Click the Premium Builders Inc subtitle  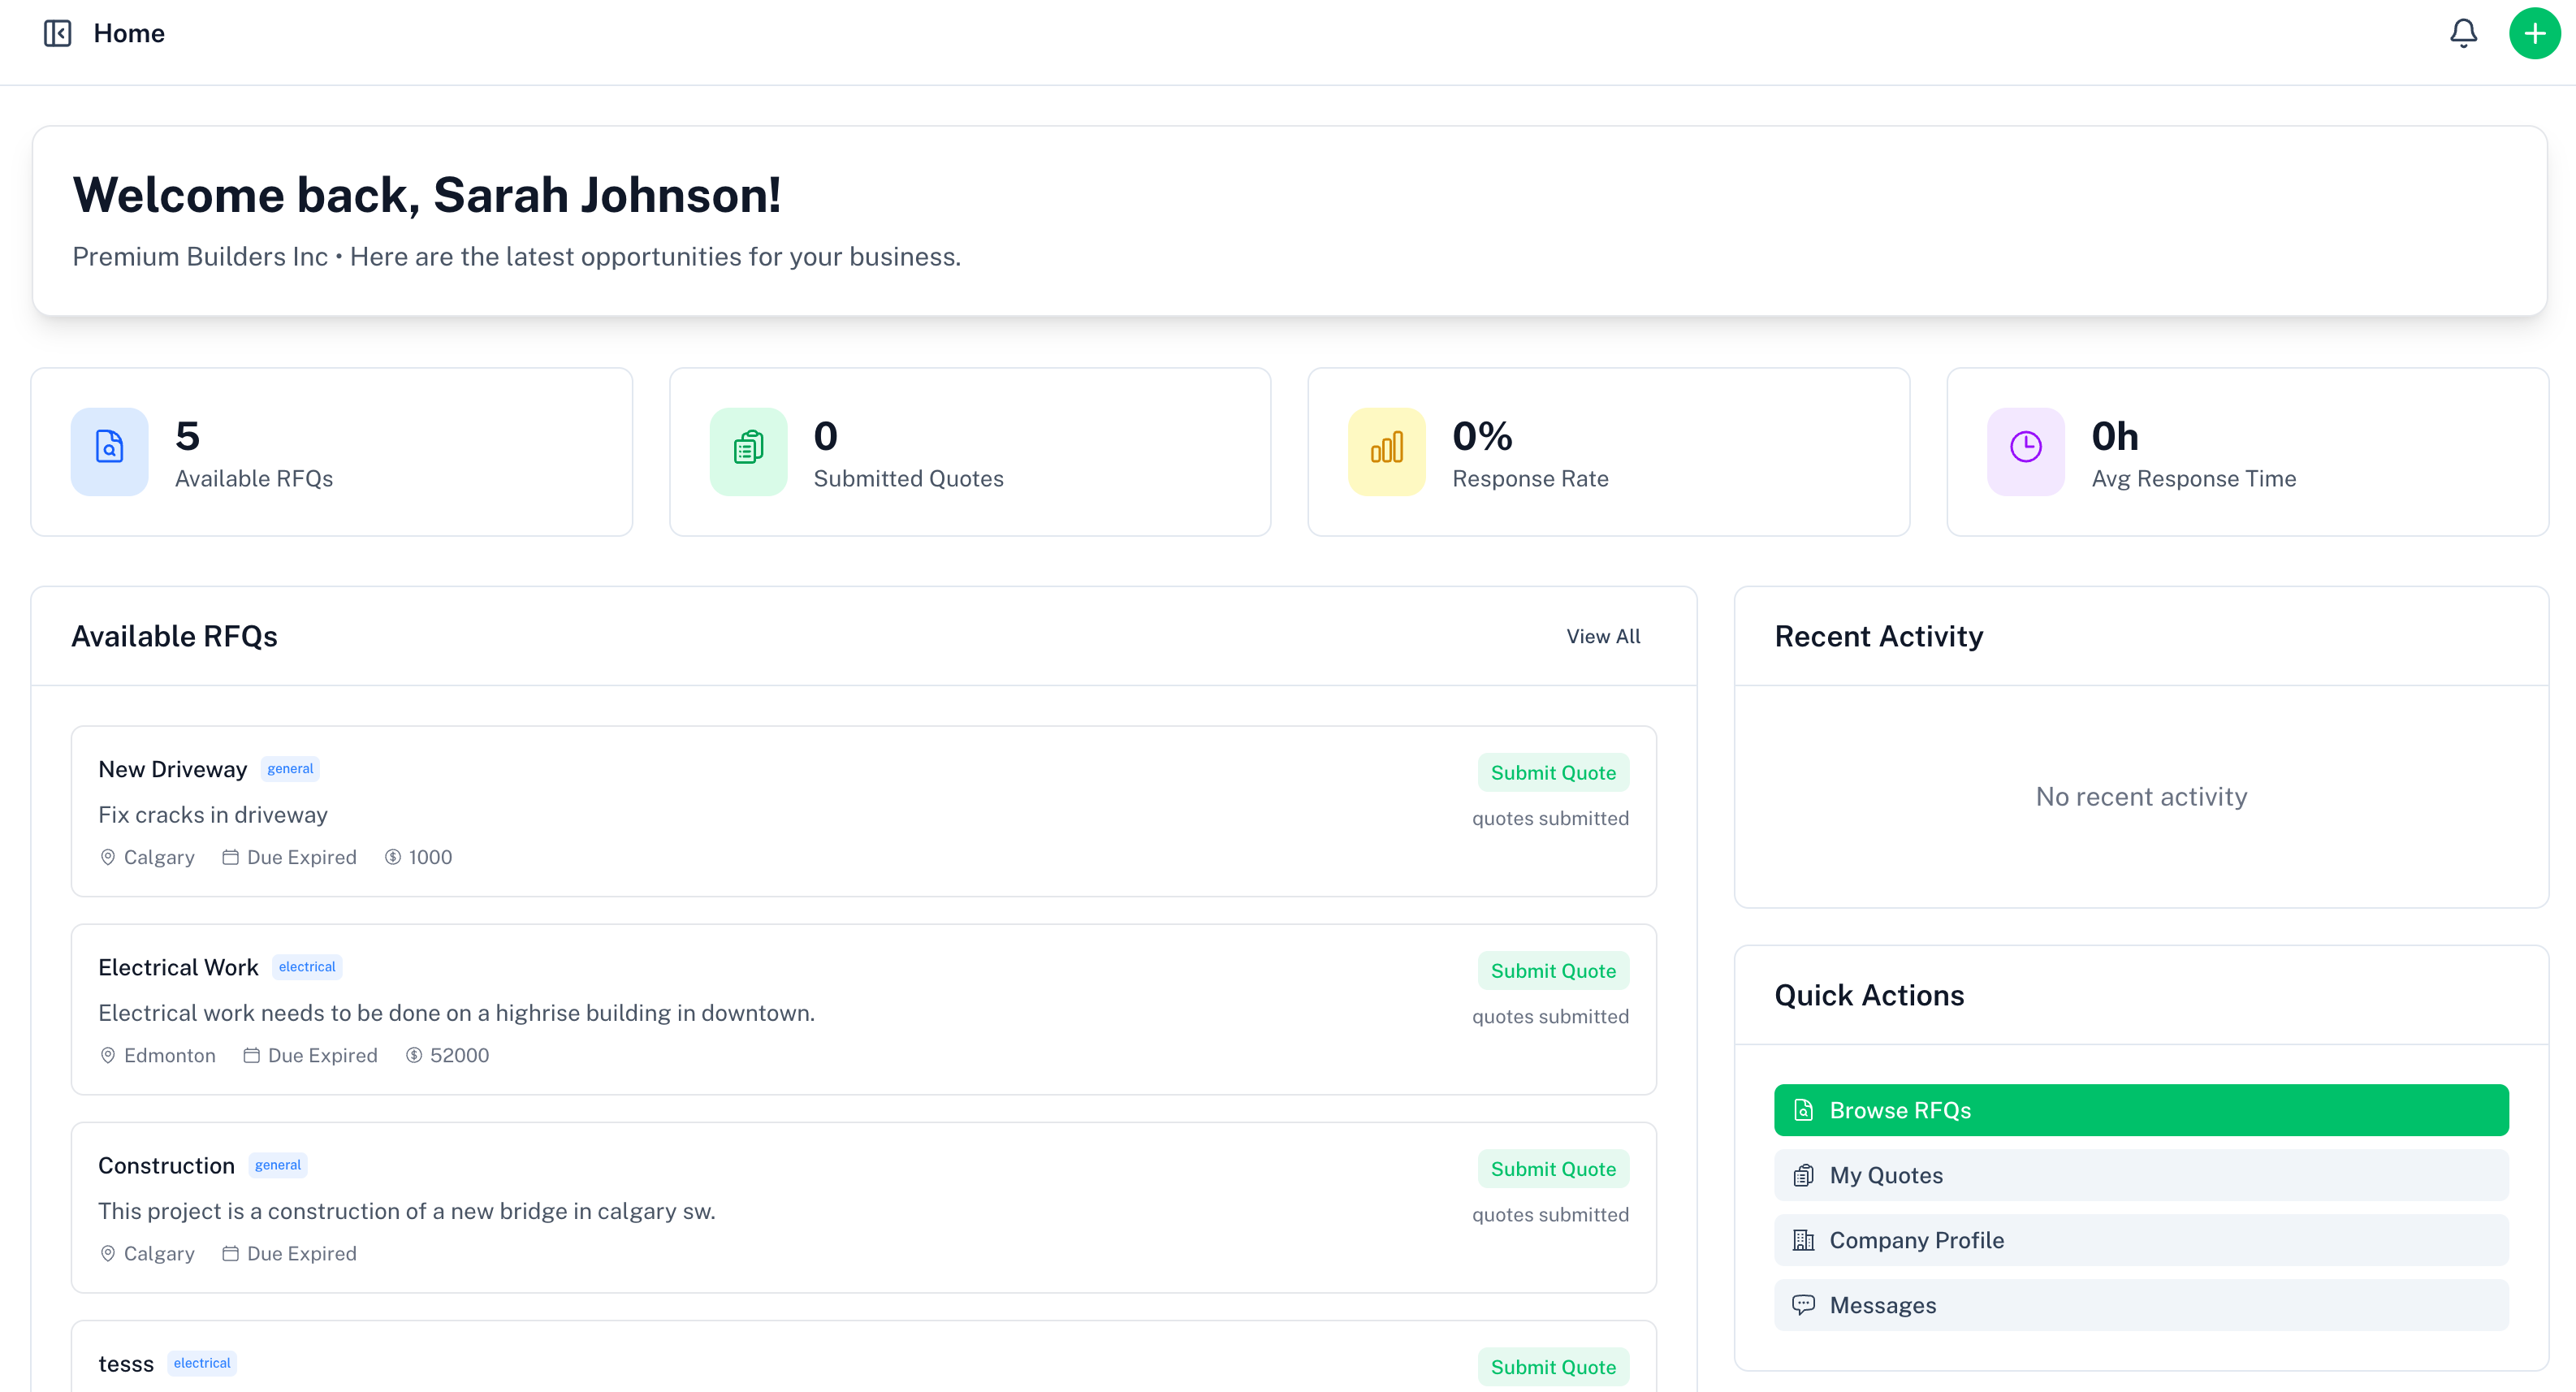click(x=516, y=256)
